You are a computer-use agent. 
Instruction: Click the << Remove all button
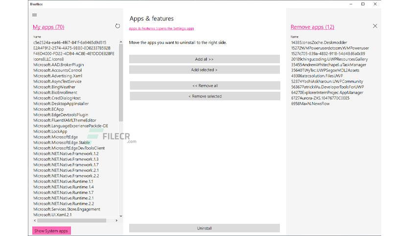(205, 85)
